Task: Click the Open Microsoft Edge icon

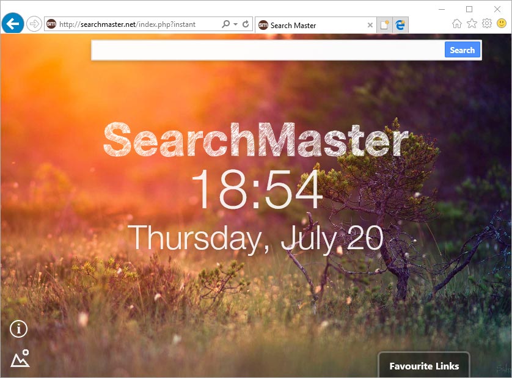Action: [x=401, y=25]
